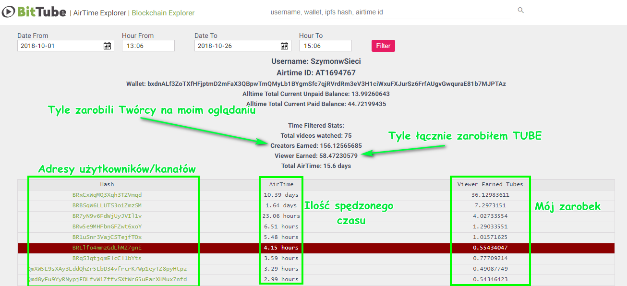Screen dimensions: 627x286
Task: Click the Time Filtered Stats heading
Action: [x=316, y=126]
